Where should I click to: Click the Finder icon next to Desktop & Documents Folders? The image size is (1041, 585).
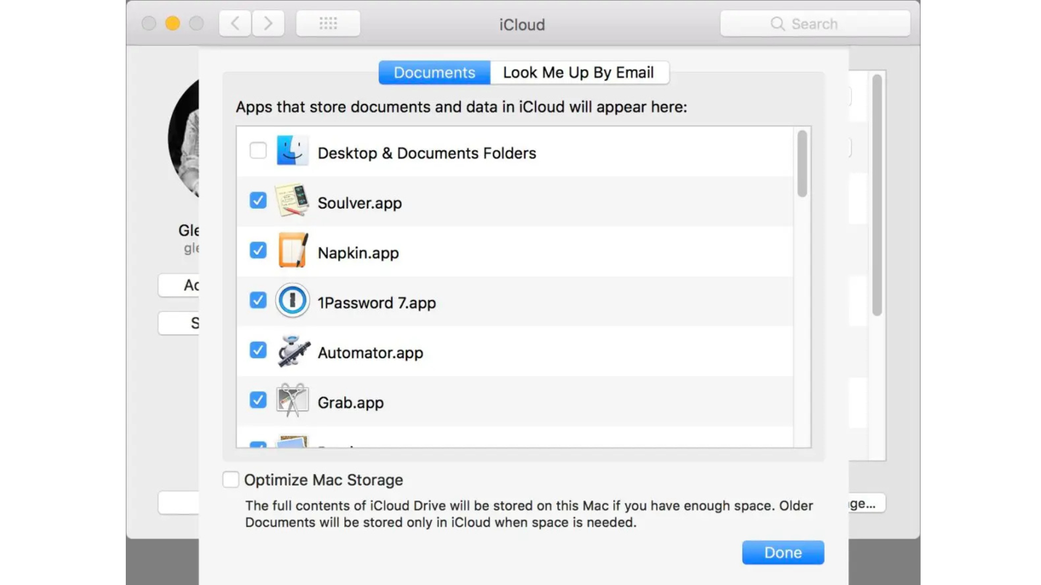point(293,151)
